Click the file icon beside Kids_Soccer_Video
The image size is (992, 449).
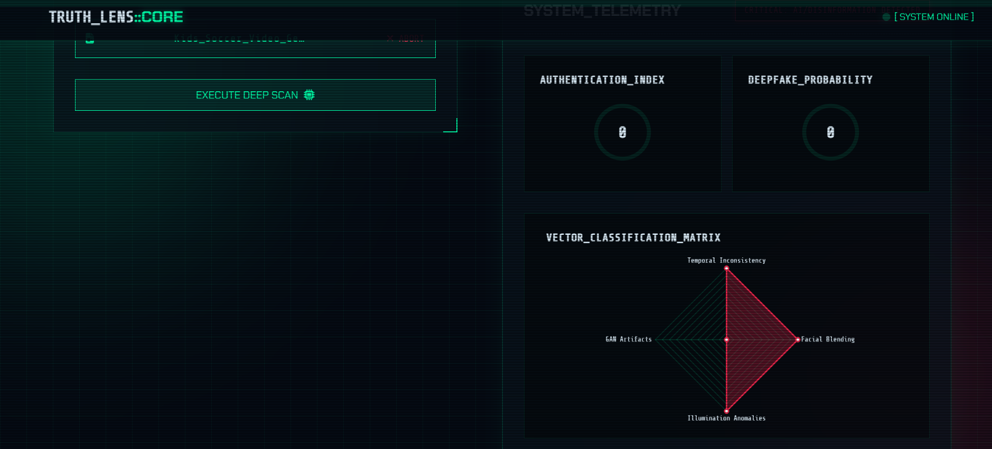click(x=90, y=39)
